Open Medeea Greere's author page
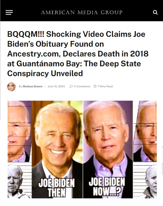The width and height of the screenshot is (163, 206). tap(32, 86)
